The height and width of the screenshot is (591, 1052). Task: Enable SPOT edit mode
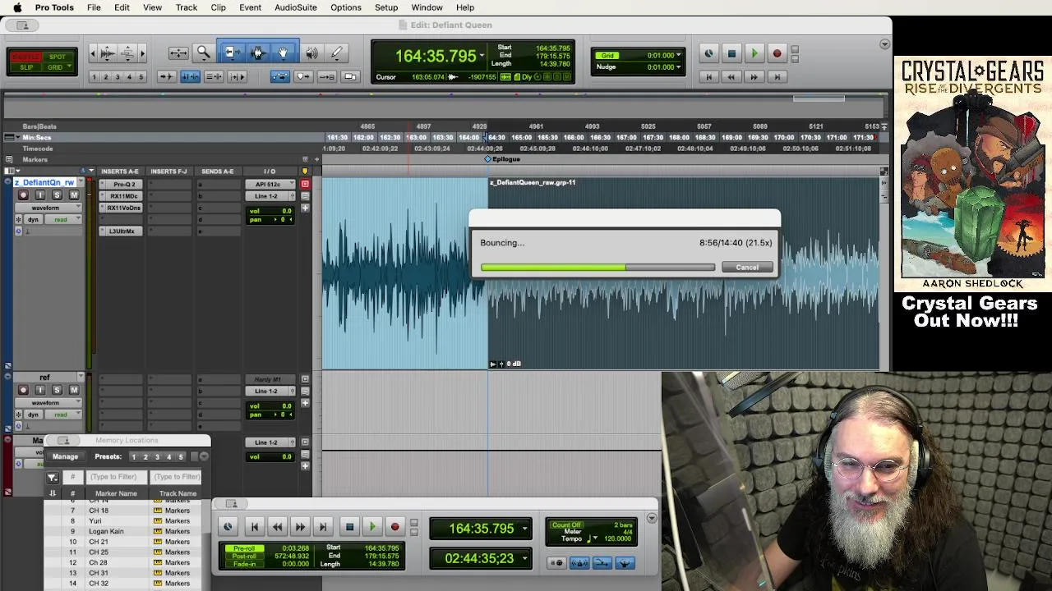57,57
